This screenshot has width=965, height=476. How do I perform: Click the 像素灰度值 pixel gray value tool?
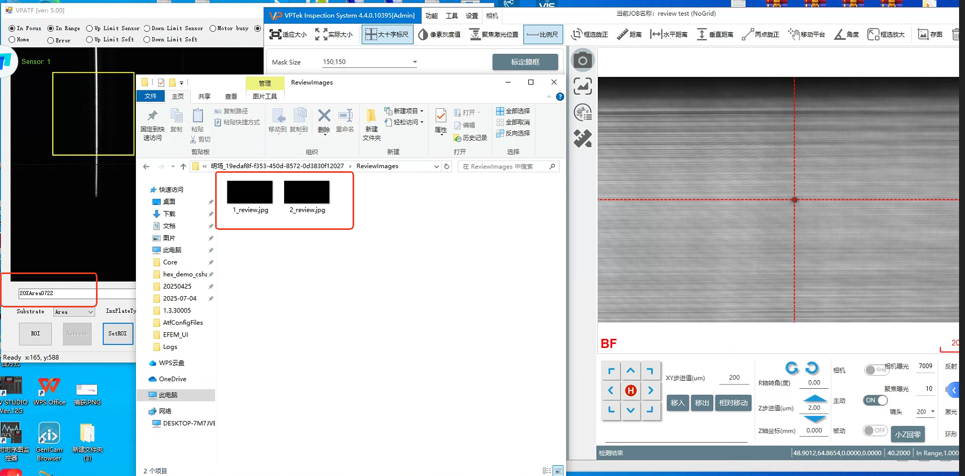point(439,34)
